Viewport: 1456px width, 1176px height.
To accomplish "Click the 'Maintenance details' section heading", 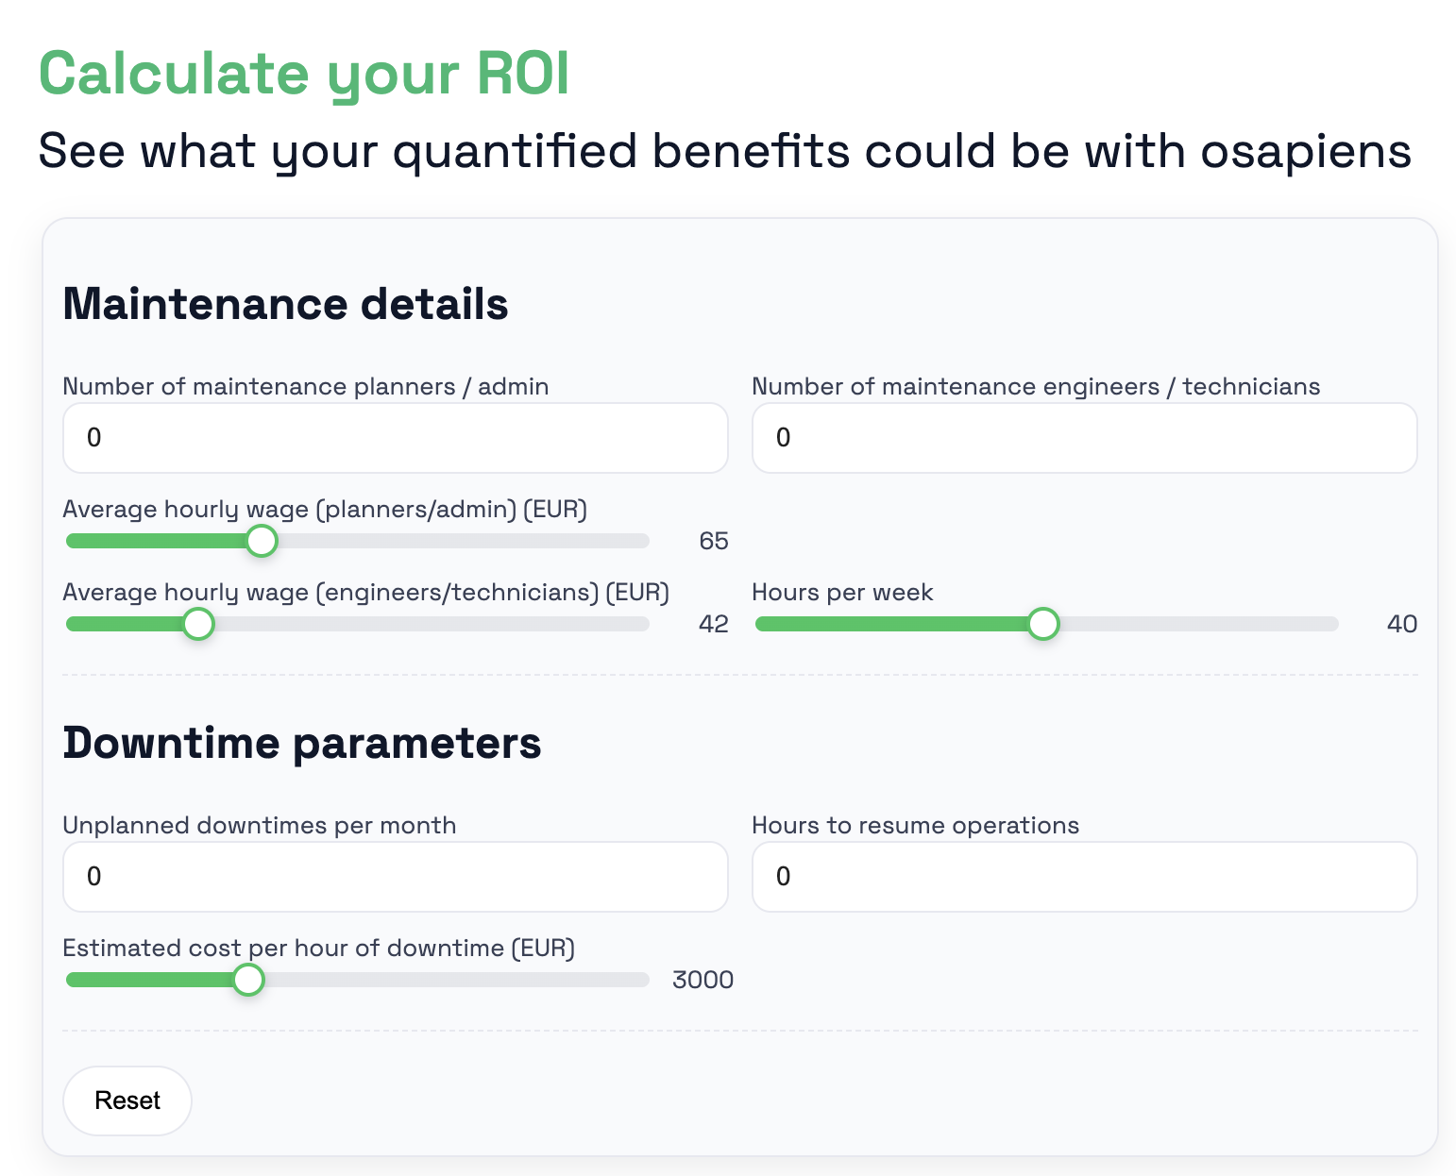I will (x=285, y=305).
